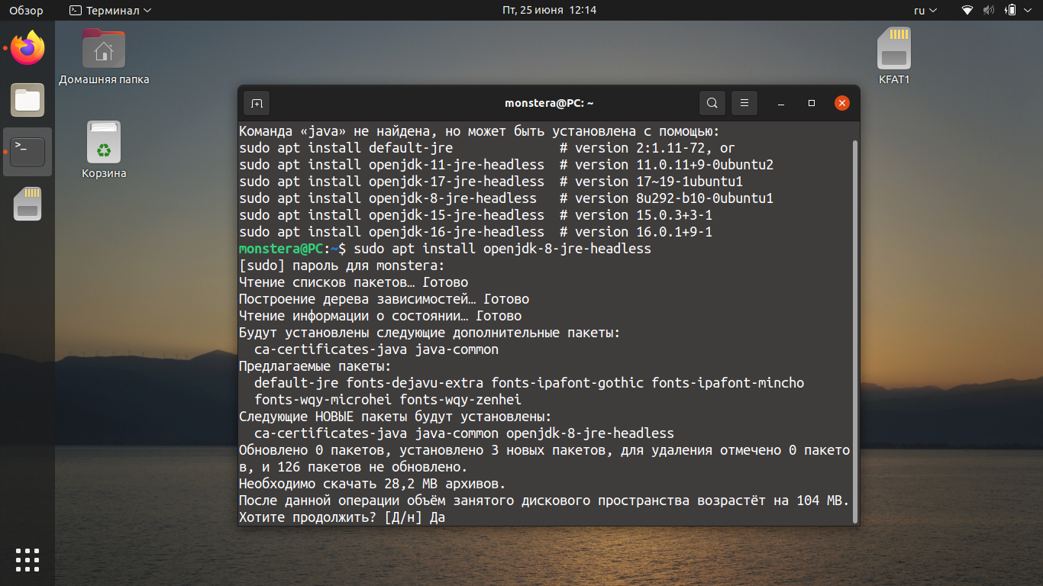This screenshot has width=1043, height=586.
Task: Open a new terminal tab
Action: tap(257, 103)
